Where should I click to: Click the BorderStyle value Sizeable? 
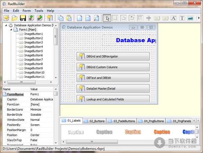tap(36, 115)
